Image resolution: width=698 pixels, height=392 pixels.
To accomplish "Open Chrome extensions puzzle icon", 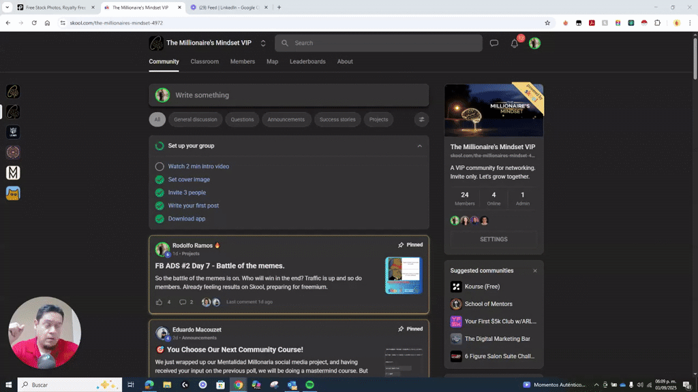I will [658, 22].
